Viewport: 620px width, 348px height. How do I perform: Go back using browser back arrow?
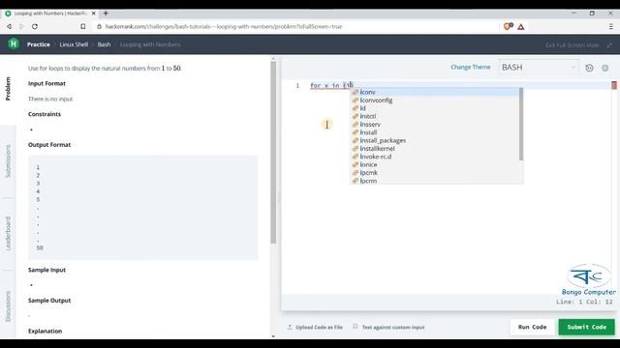coord(9,26)
